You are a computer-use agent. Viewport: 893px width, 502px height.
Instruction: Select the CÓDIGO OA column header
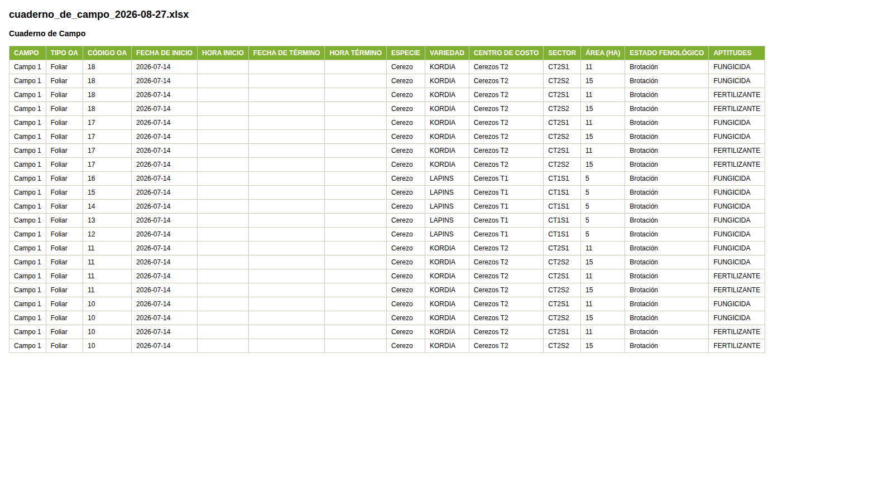pos(107,53)
